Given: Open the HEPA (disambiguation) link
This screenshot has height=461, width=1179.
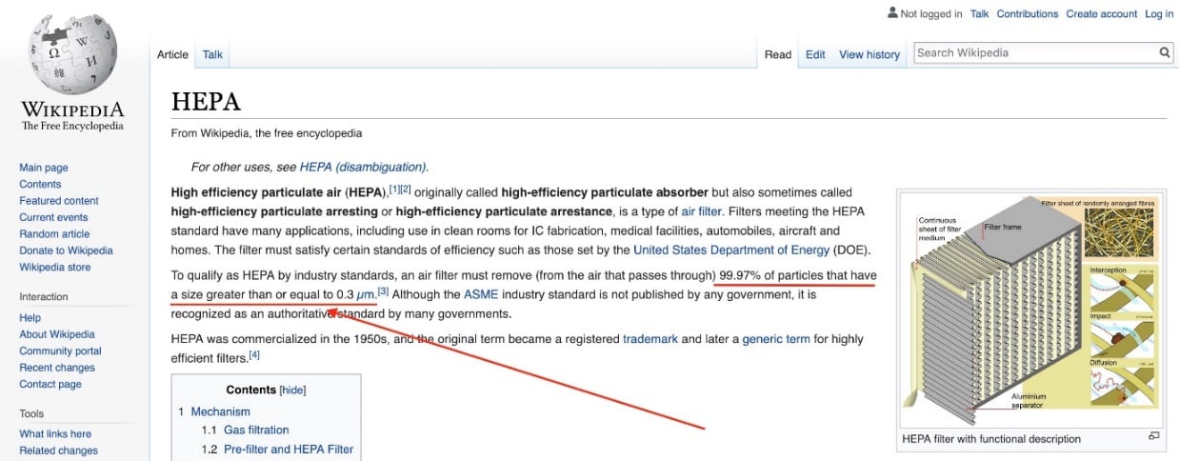Looking at the screenshot, I should click(363, 167).
